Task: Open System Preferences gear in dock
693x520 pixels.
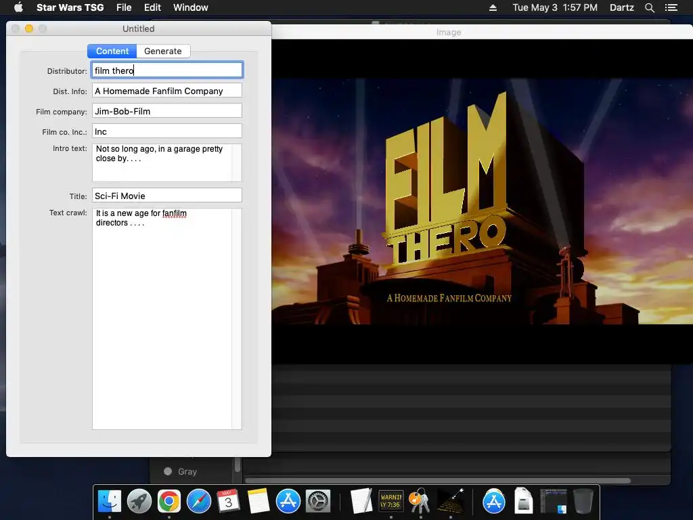Action: (x=318, y=501)
